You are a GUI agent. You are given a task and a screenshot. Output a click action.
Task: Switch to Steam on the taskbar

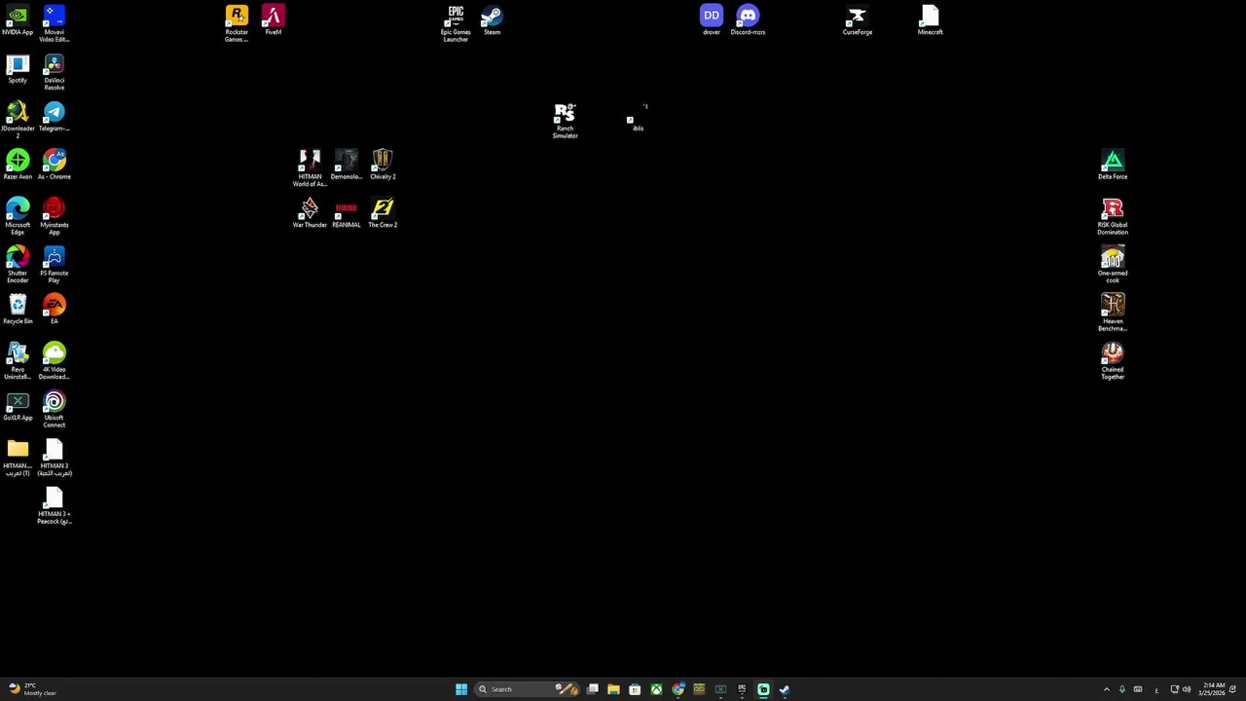[x=785, y=689]
